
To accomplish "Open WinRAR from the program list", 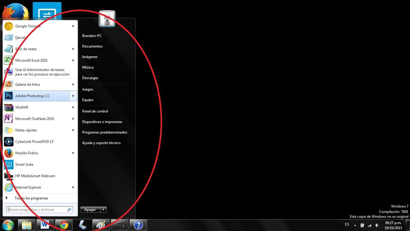I will (x=40, y=107).
